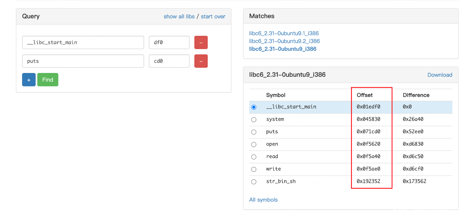Viewport: 473px width, 216px height.
Task: Click the blue plus button to add a query row
Action: 29,80
